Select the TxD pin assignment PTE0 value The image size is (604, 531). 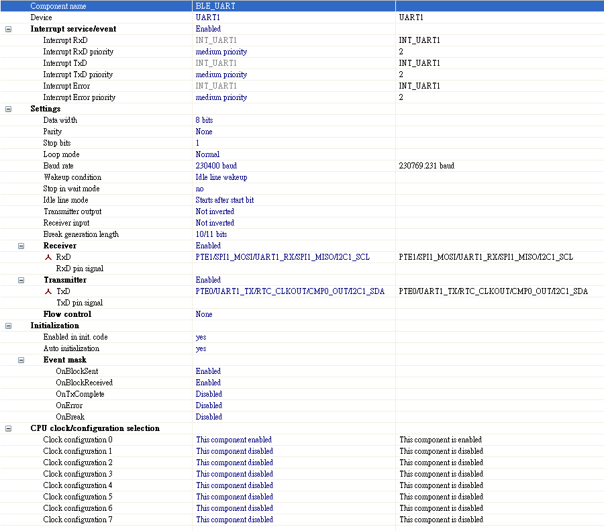pyautogui.click(x=290, y=291)
